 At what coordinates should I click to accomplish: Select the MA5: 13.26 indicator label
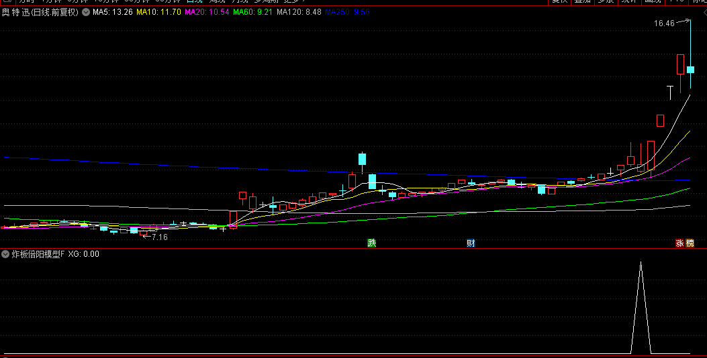pos(113,12)
